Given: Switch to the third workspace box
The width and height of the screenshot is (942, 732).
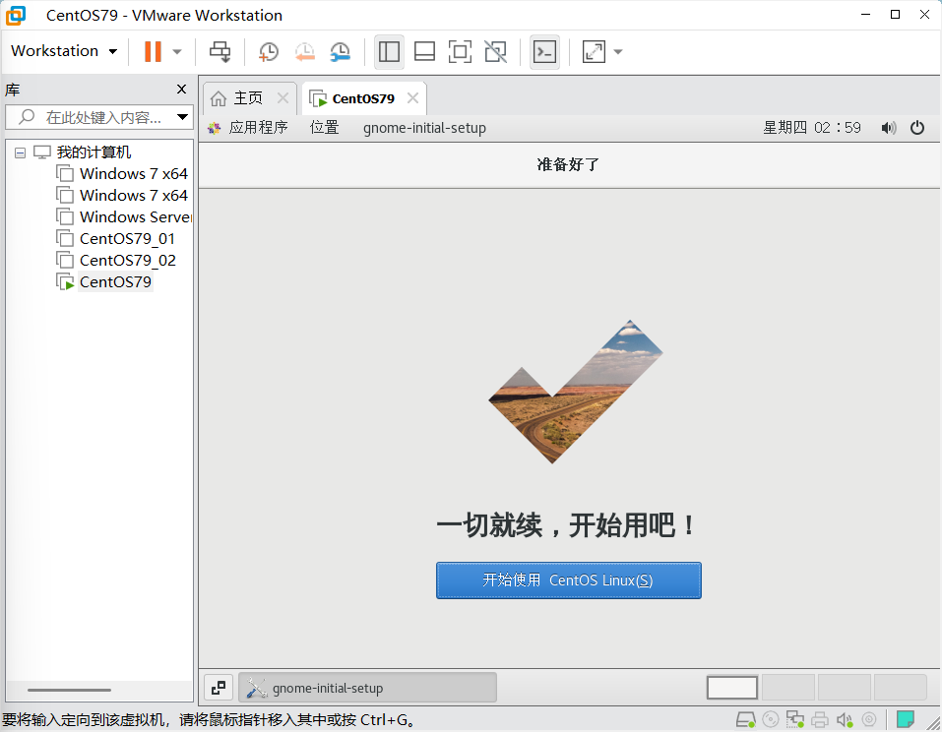Looking at the screenshot, I should coord(845,688).
